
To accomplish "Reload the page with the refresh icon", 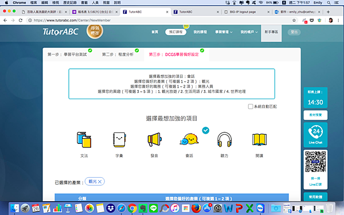I will [21, 21].
